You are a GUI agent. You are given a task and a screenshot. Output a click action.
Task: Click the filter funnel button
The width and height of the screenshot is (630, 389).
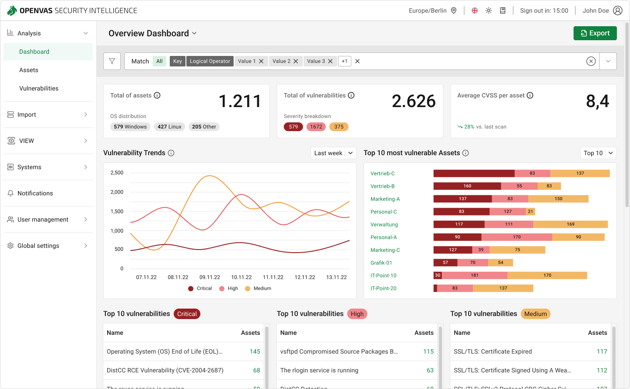(112, 61)
